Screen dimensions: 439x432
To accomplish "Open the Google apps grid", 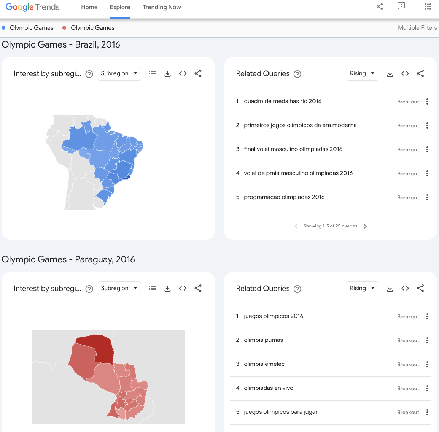I will tap(428, 6).
